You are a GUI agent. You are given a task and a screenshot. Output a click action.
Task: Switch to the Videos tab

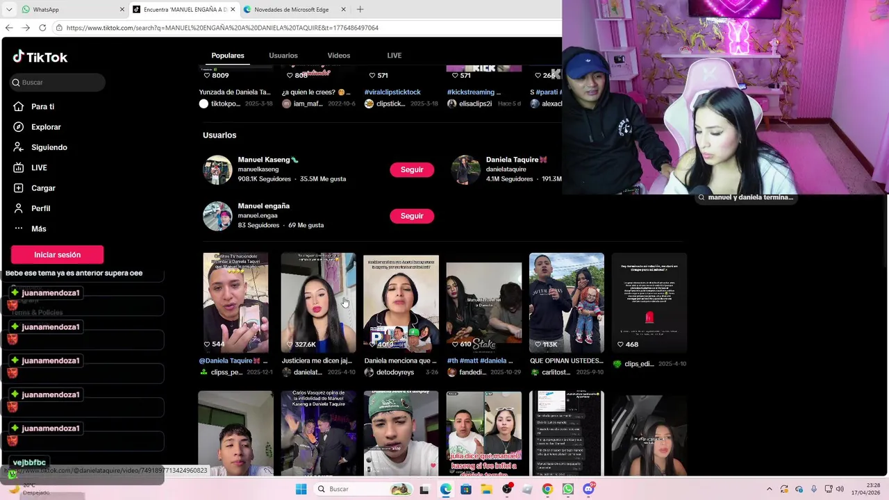339,56
